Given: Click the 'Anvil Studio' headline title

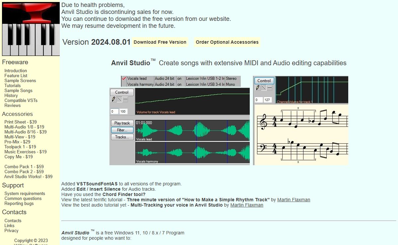Looking at the screenshot, I should pos(131,63).
